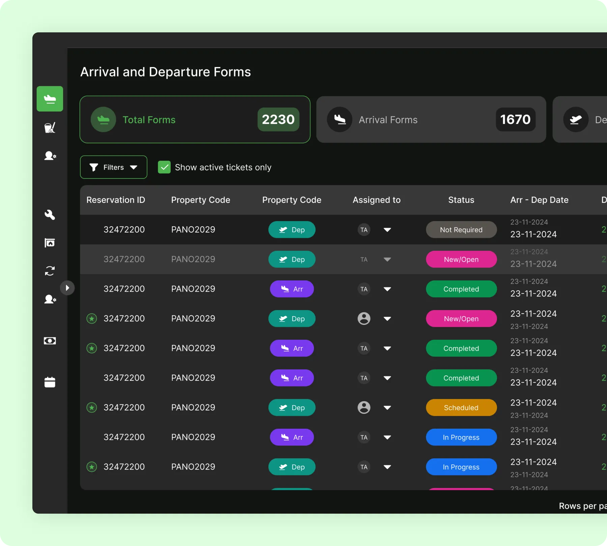Click the takeoff plane icon in the cut-off Departure card
Viewport: 607px width, 546px height.
(576, 120)
